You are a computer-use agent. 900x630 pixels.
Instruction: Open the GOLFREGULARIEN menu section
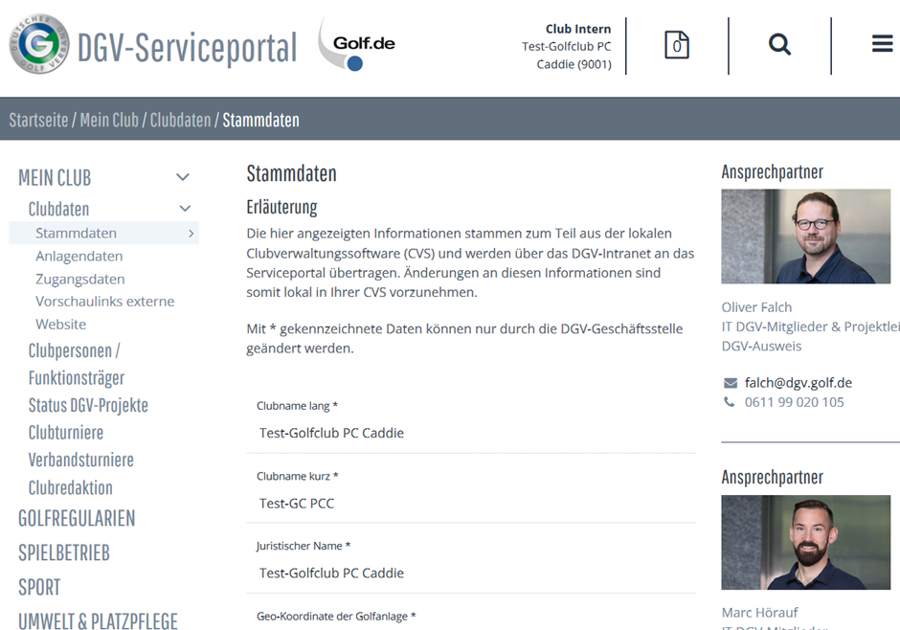pos(77,518)
